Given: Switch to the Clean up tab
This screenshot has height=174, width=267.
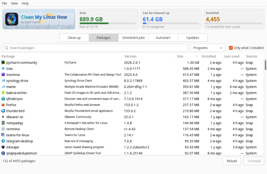Looking at the screenshot, I should (x=74, y=38).
